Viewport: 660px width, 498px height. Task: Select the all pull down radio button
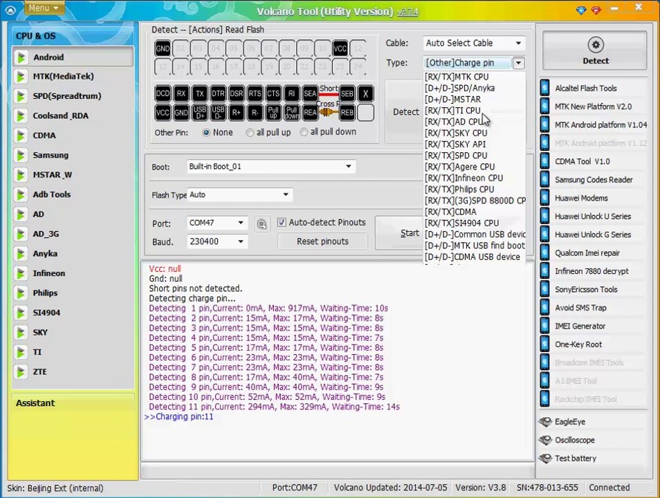pos(304,132)
